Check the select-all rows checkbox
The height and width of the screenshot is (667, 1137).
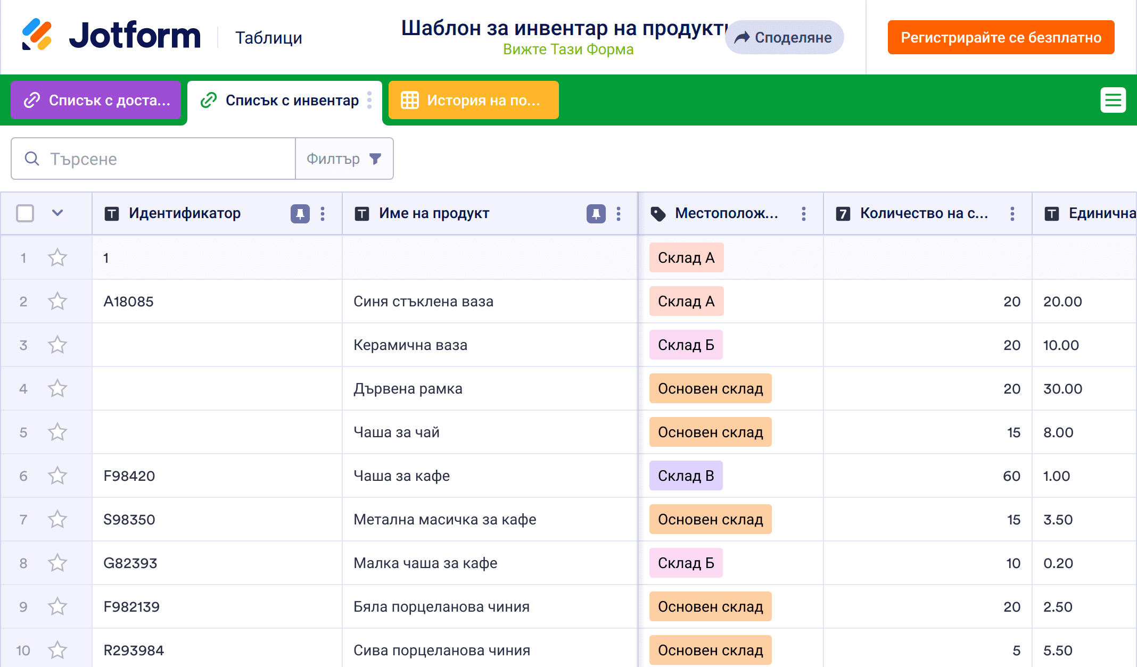pyautogui.click(x=25, y=213)
